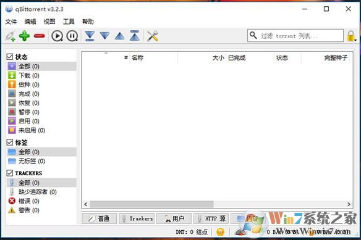
Task: Open the 文件 menu
Action: coord(11,22)
